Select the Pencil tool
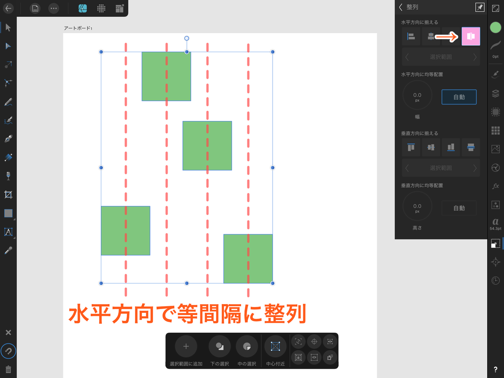504x378 pixels. [x=8, y=102]
